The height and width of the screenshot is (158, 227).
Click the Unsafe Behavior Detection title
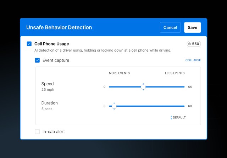point(59,27)
